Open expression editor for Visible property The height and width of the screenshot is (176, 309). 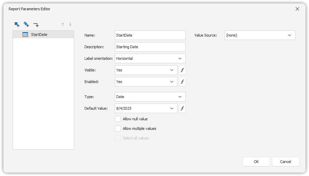point(182,70)
